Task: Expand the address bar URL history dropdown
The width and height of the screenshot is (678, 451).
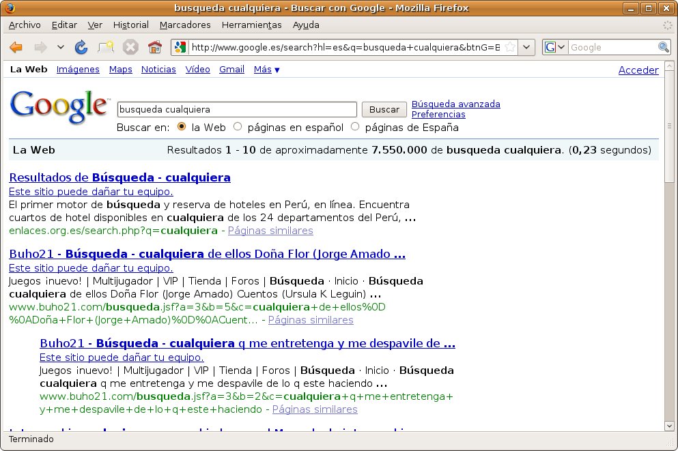Action: (x=526, y=47)
